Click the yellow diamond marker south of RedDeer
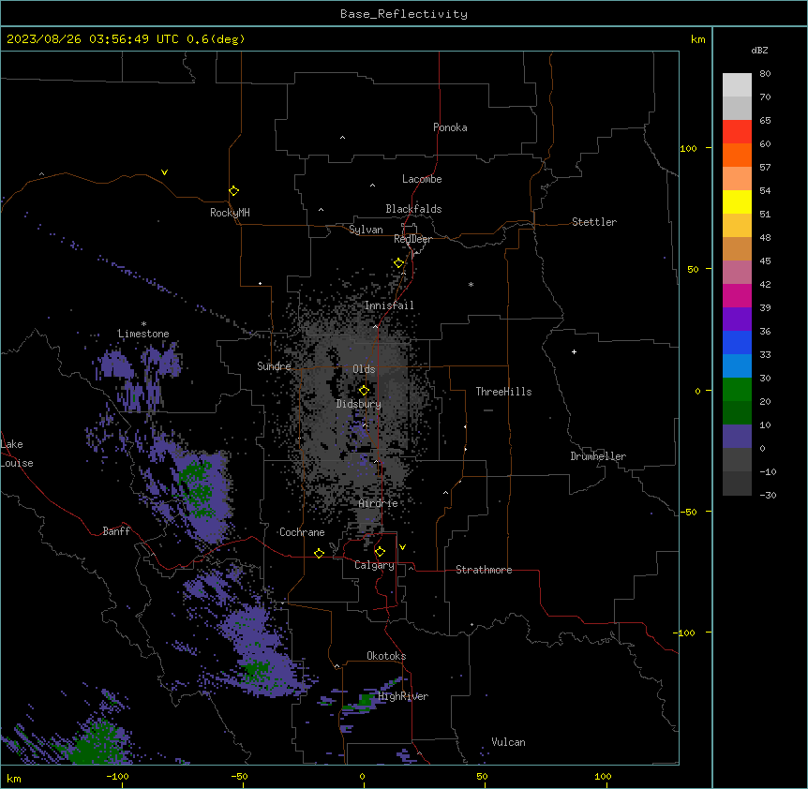This screenshot has height=789, width=808. click(399, 263)
